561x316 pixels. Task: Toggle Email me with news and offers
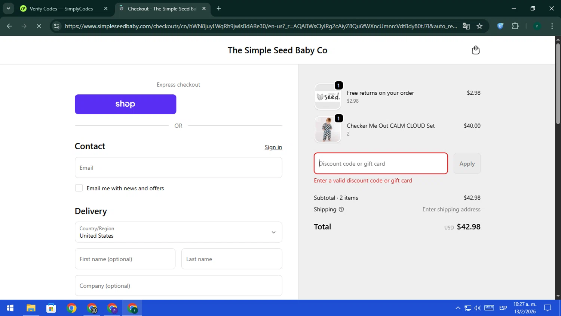[x=79, y=188]
